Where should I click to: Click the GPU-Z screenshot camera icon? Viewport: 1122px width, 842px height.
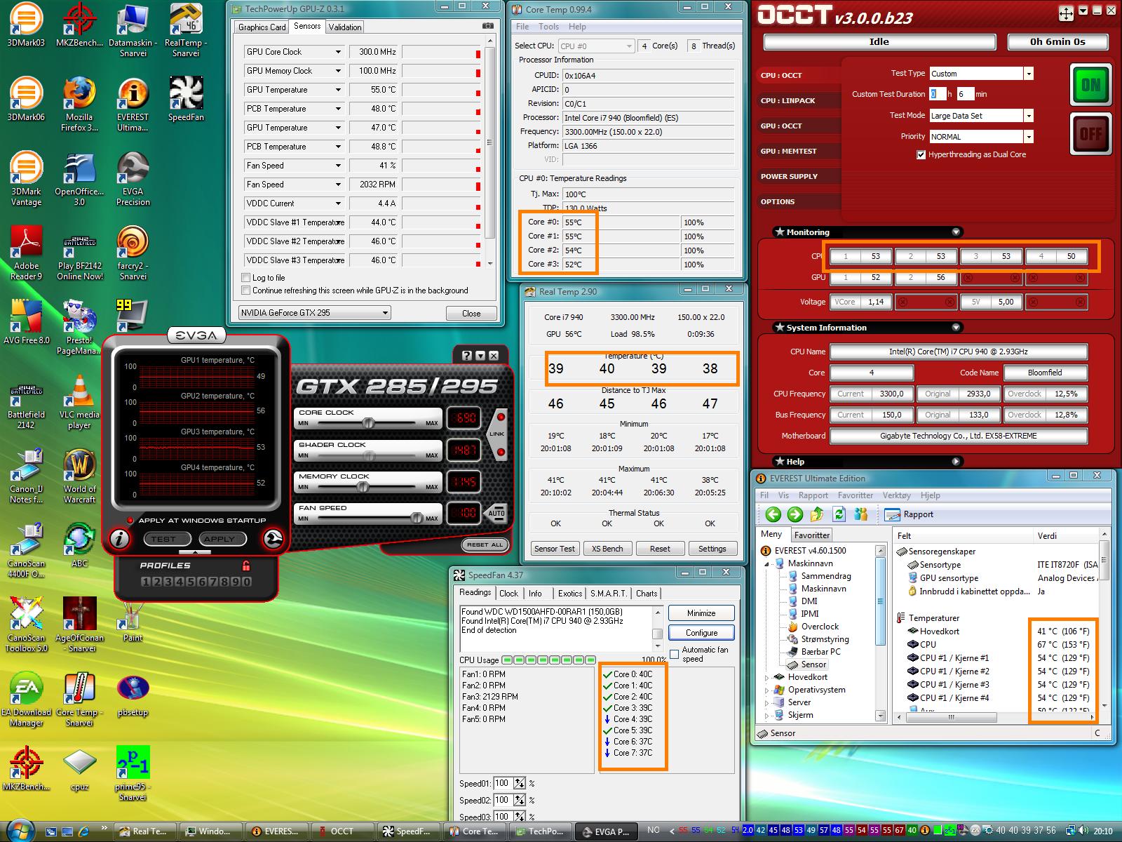coord(487,26)
